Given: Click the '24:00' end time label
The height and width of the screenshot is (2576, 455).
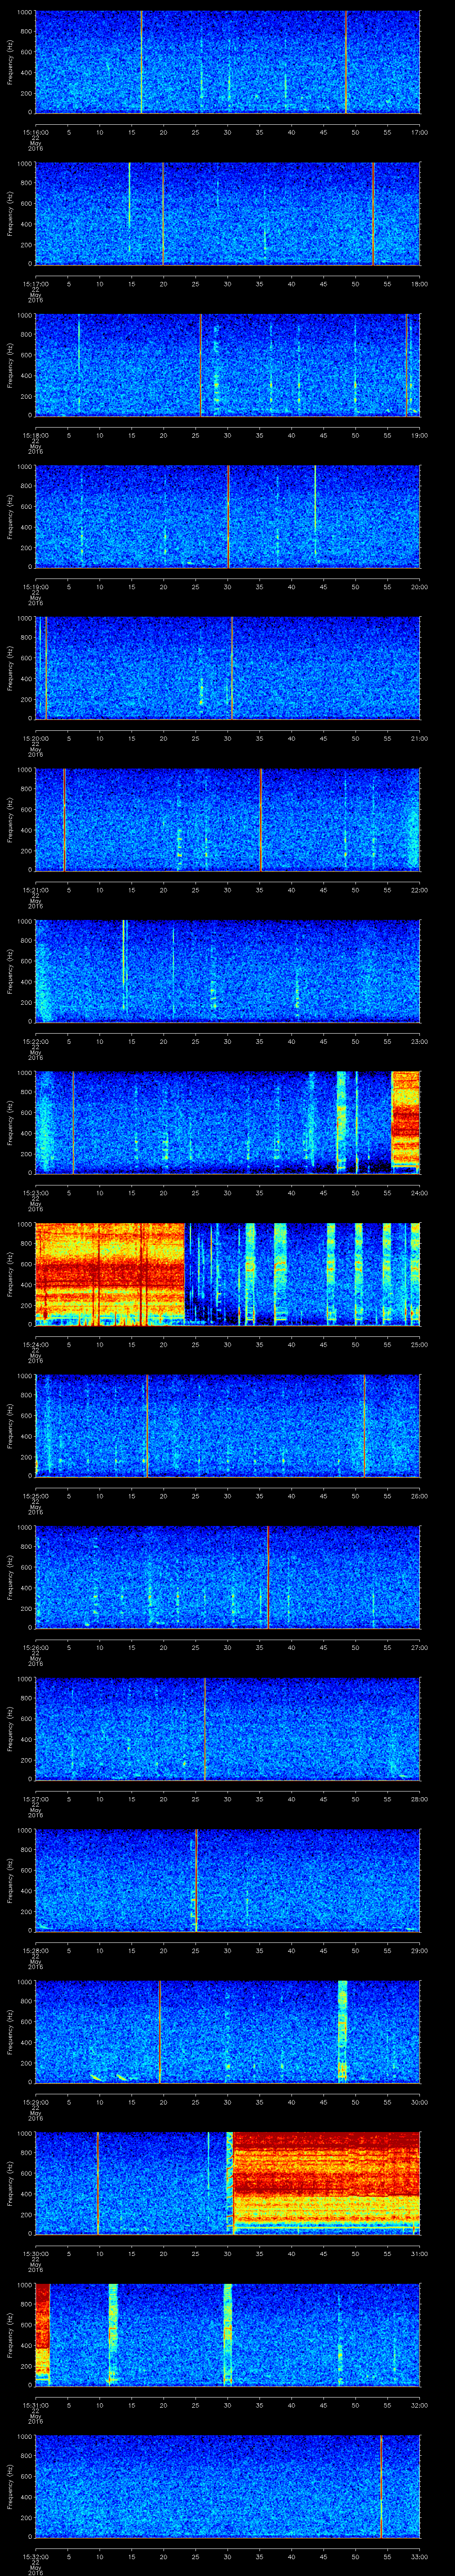Looking at the screenshot, I should [x=419, y=1192].
